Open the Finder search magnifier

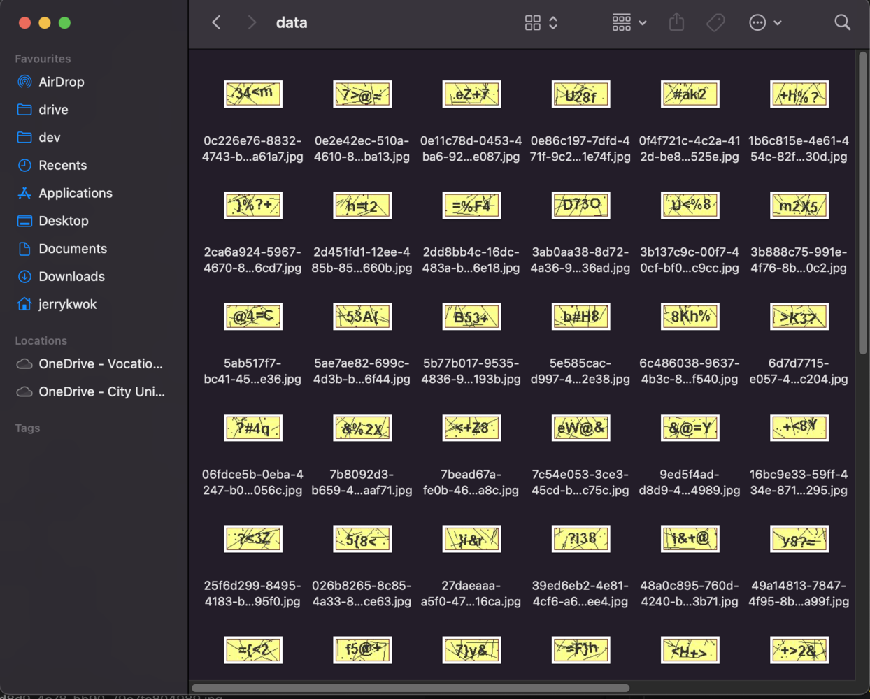(x=842, y=23)
